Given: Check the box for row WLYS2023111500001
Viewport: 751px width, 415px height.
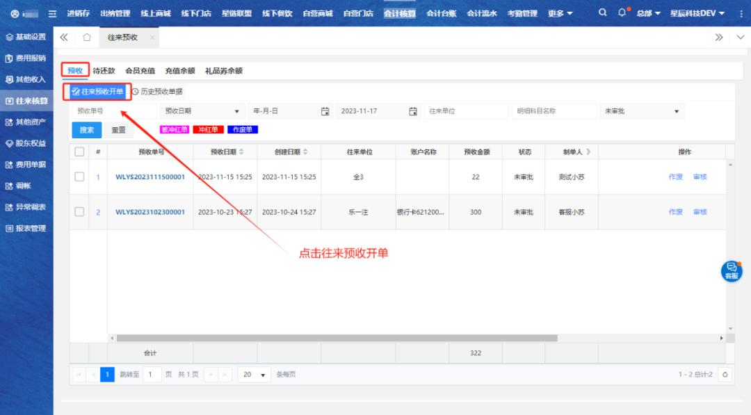Looking at the screenshot, I should pyautogui.click(x=79, y=177).
